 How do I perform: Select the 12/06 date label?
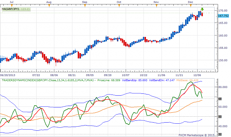coord(197,75)
